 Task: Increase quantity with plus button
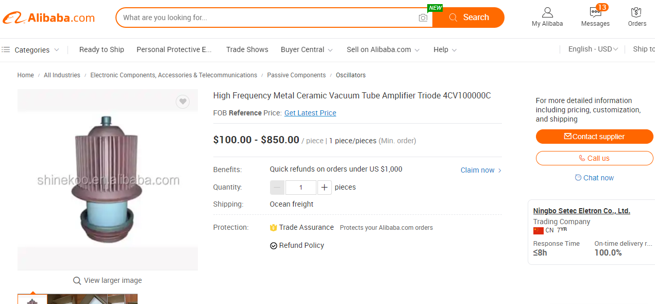coord(324,188)
